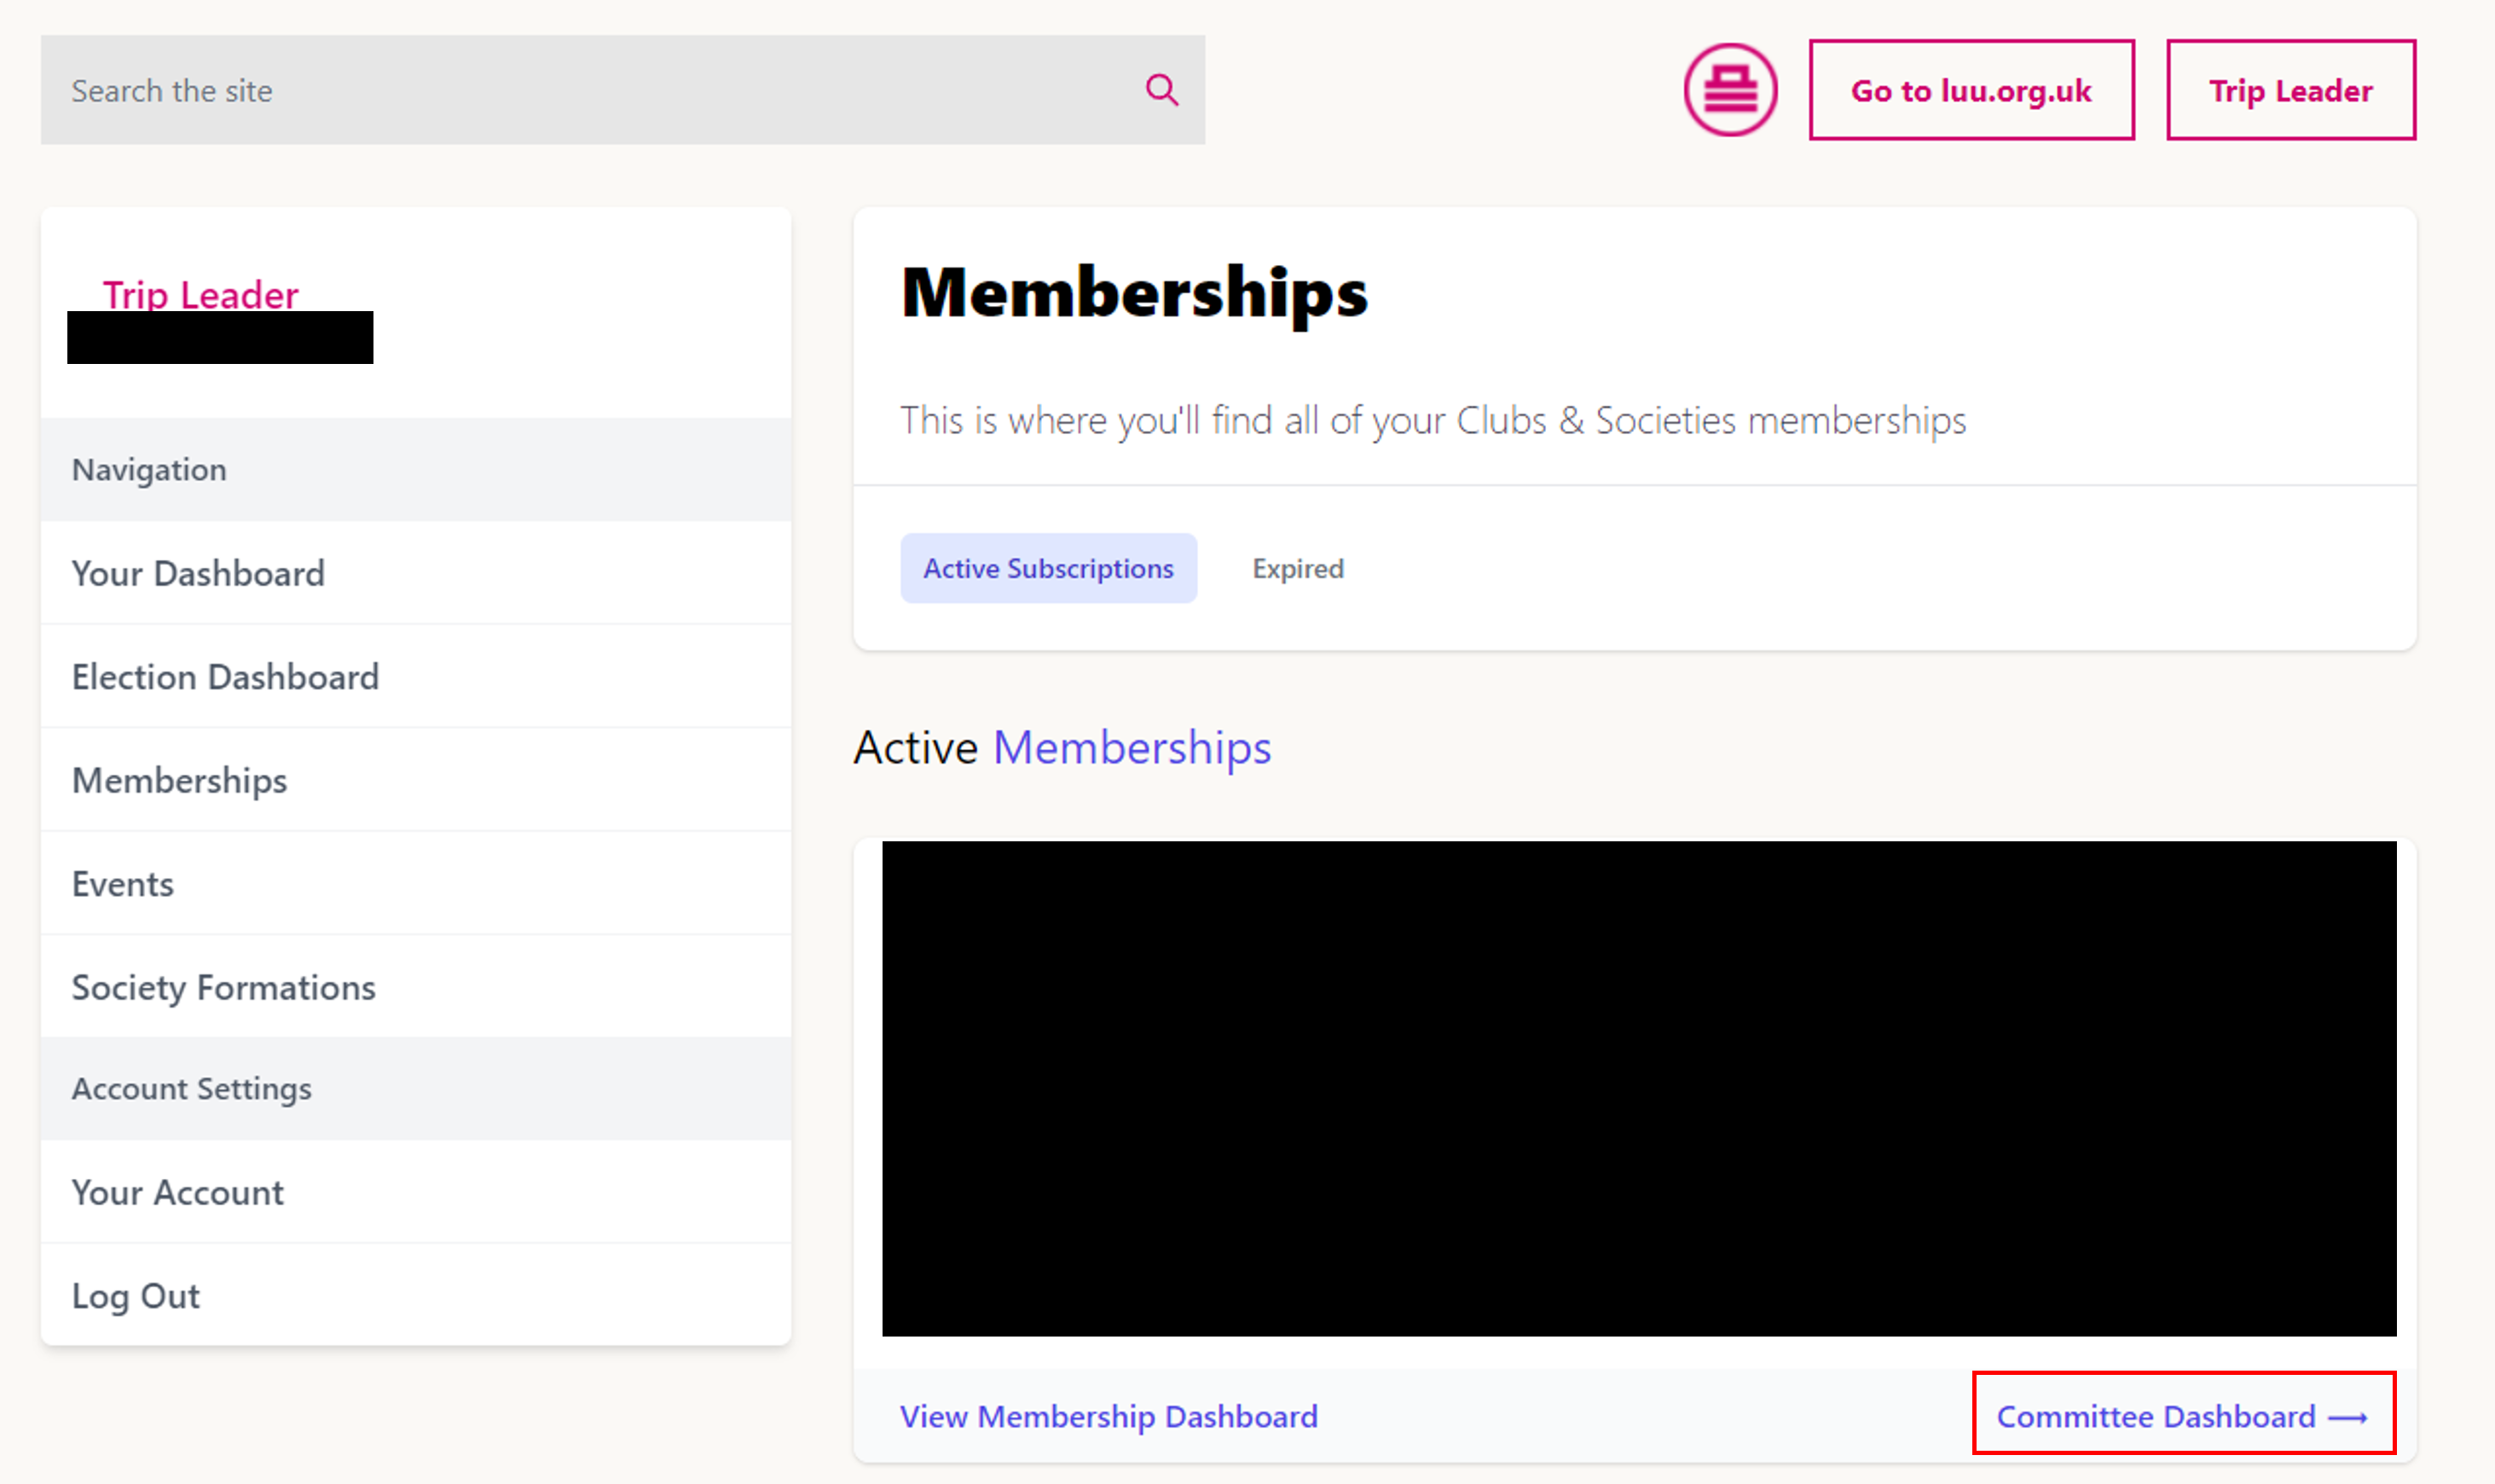Switch to the Active Subscriptions tab
Image resolution: width=2495 pixels, height=1484 pixels.
click(1047, 568)
